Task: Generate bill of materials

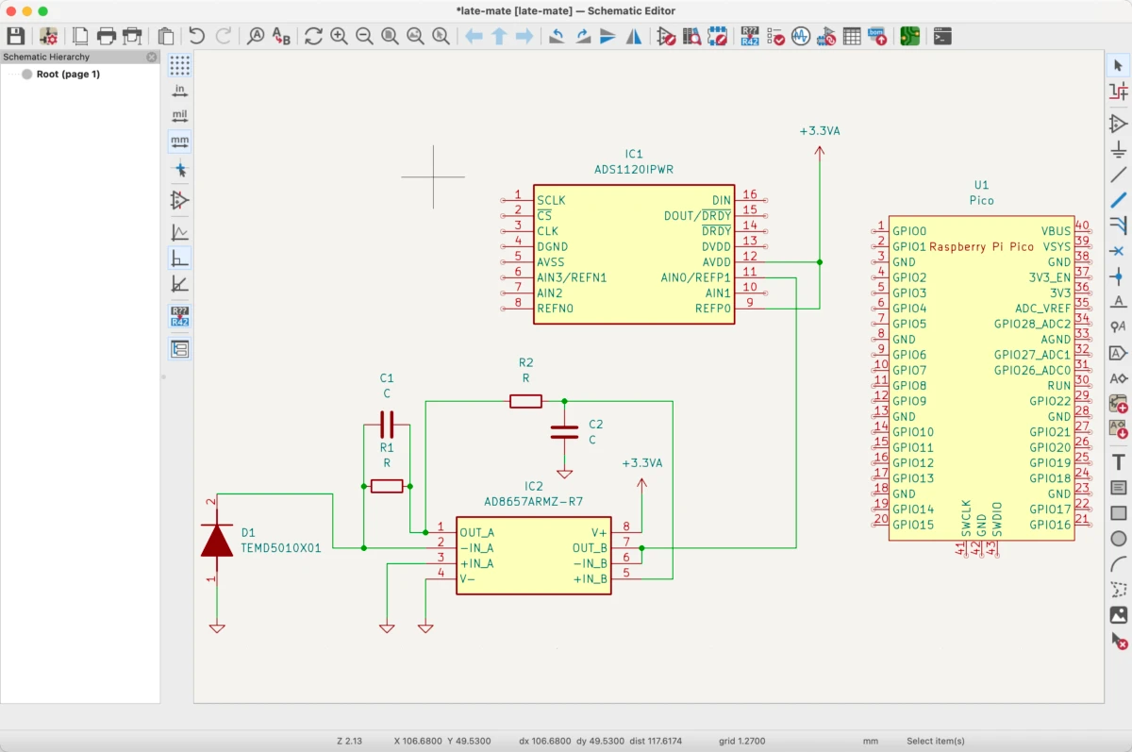Action: coord(877,36)
